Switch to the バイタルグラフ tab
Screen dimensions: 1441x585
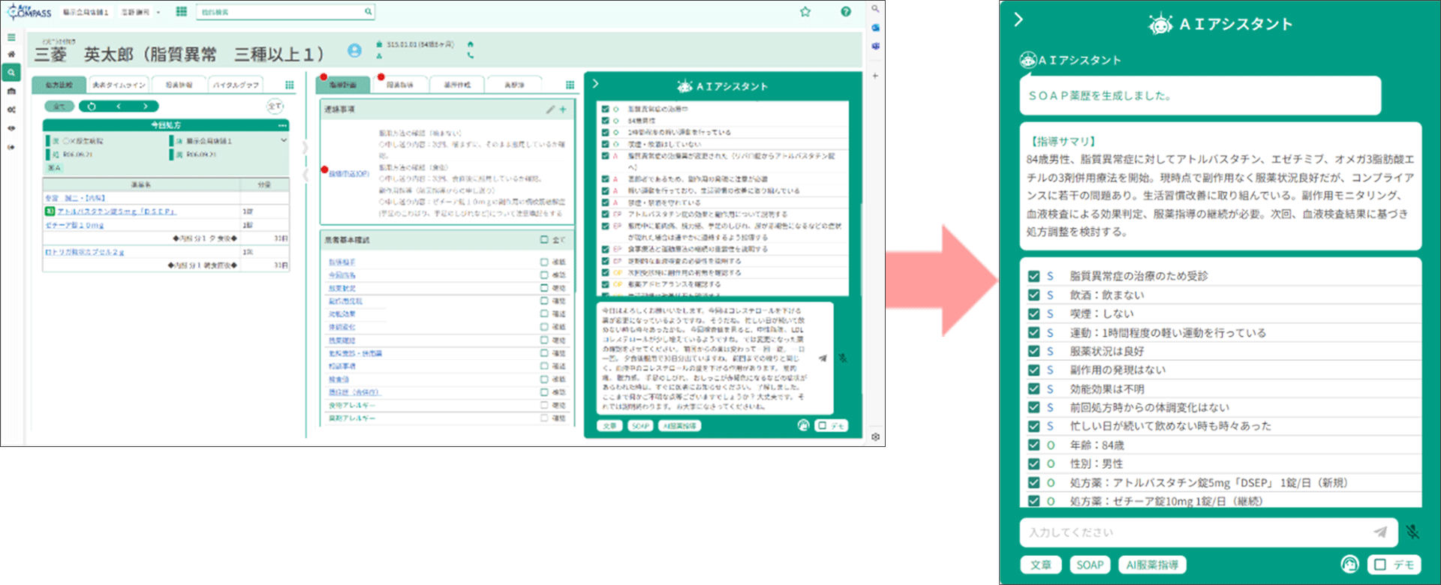click(235, 85)
